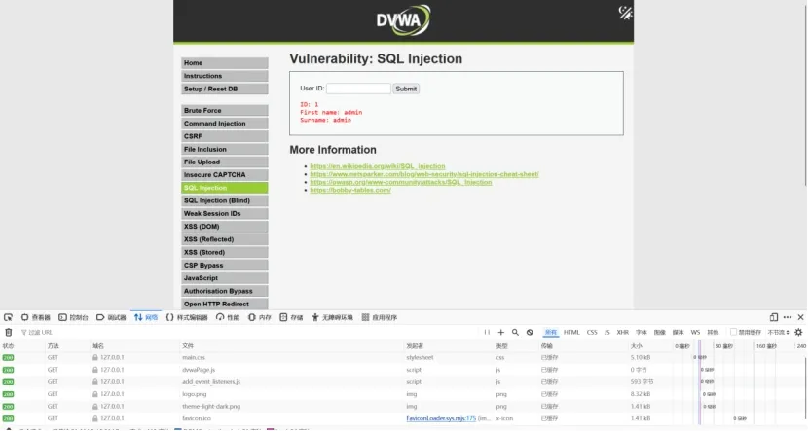Image resolution: width=808 pixels, height=431 pixels.
Task: Click the plus icon in network toolbar
Action: pyautogui.click(x=501, y=332)
